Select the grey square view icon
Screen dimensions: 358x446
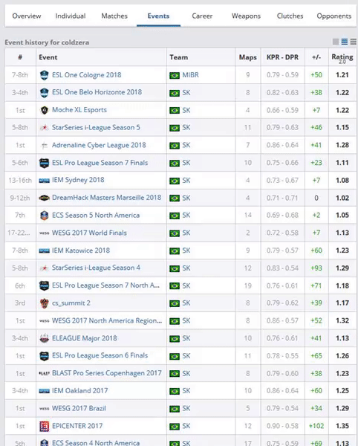pos(336,42)
